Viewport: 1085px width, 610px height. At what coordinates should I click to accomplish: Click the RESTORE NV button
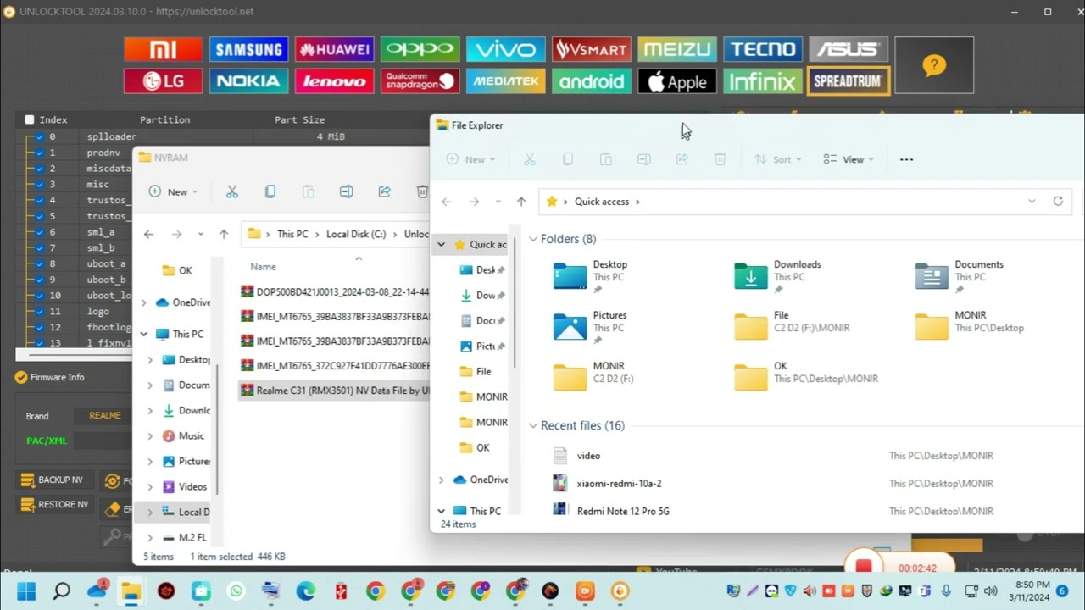pos(54,505)
